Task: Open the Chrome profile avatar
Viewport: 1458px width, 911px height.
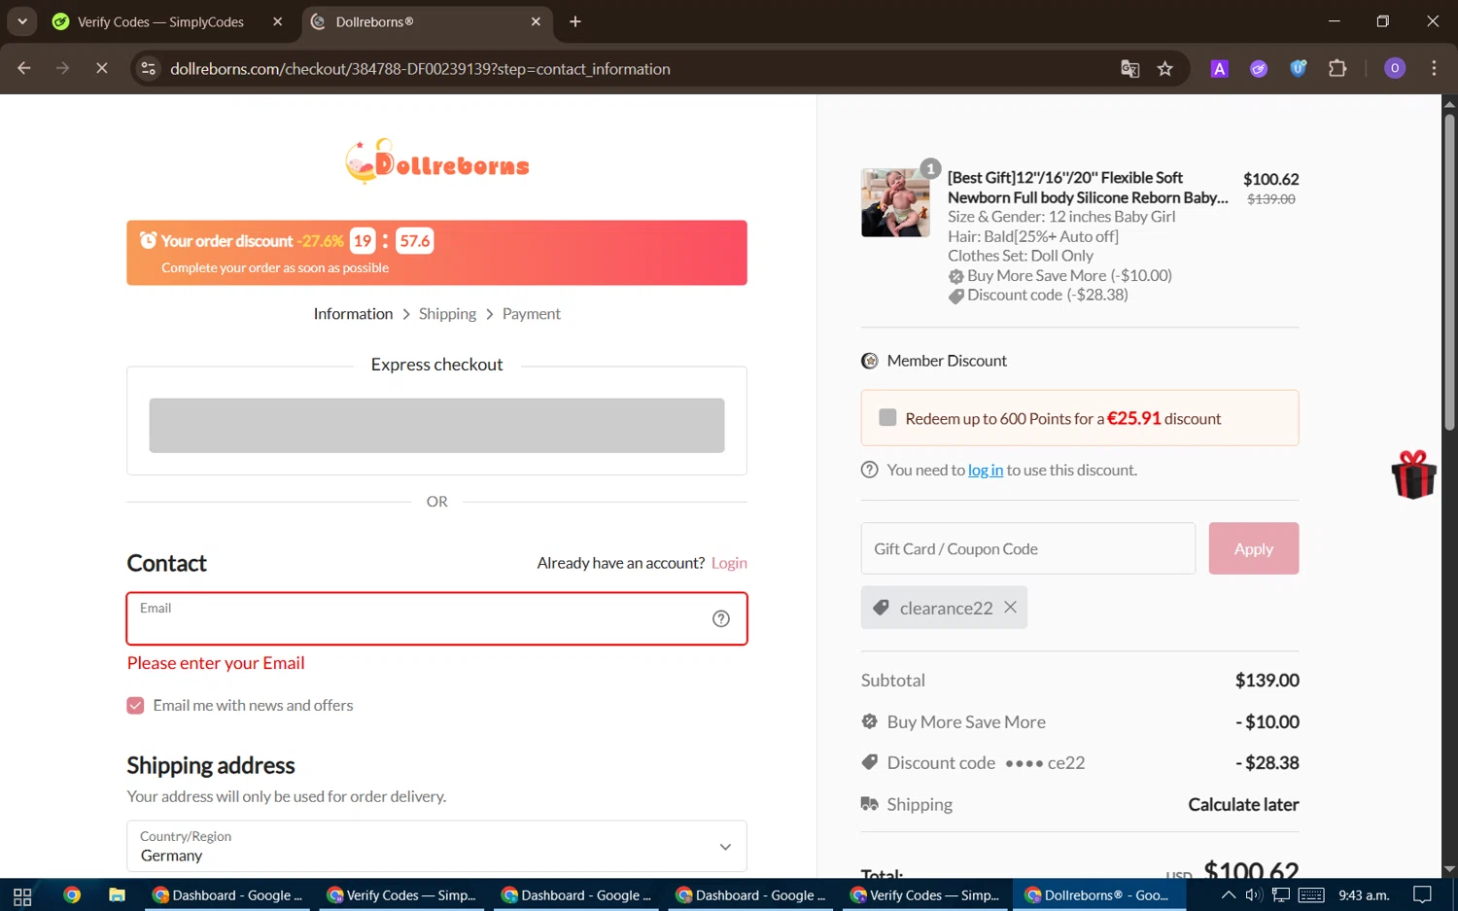Action: pos(1395,68)
